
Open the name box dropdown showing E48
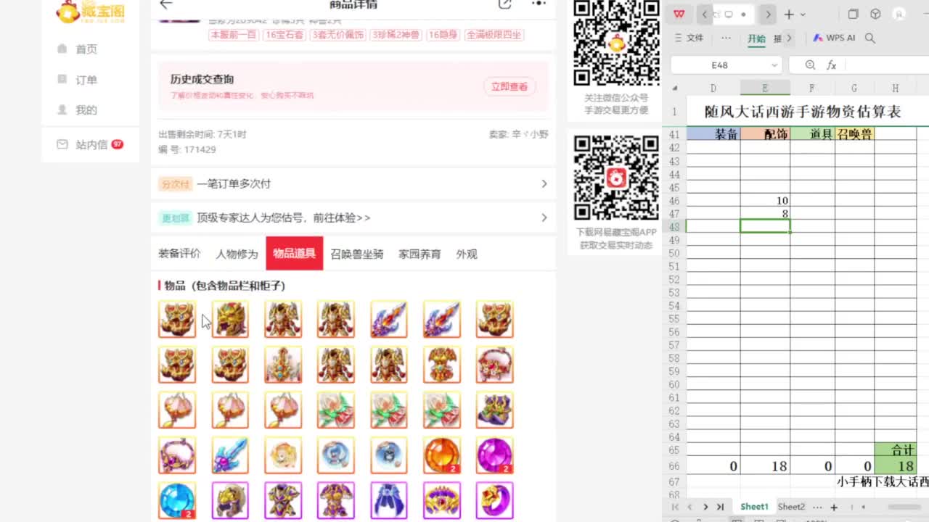click(775, 65)
